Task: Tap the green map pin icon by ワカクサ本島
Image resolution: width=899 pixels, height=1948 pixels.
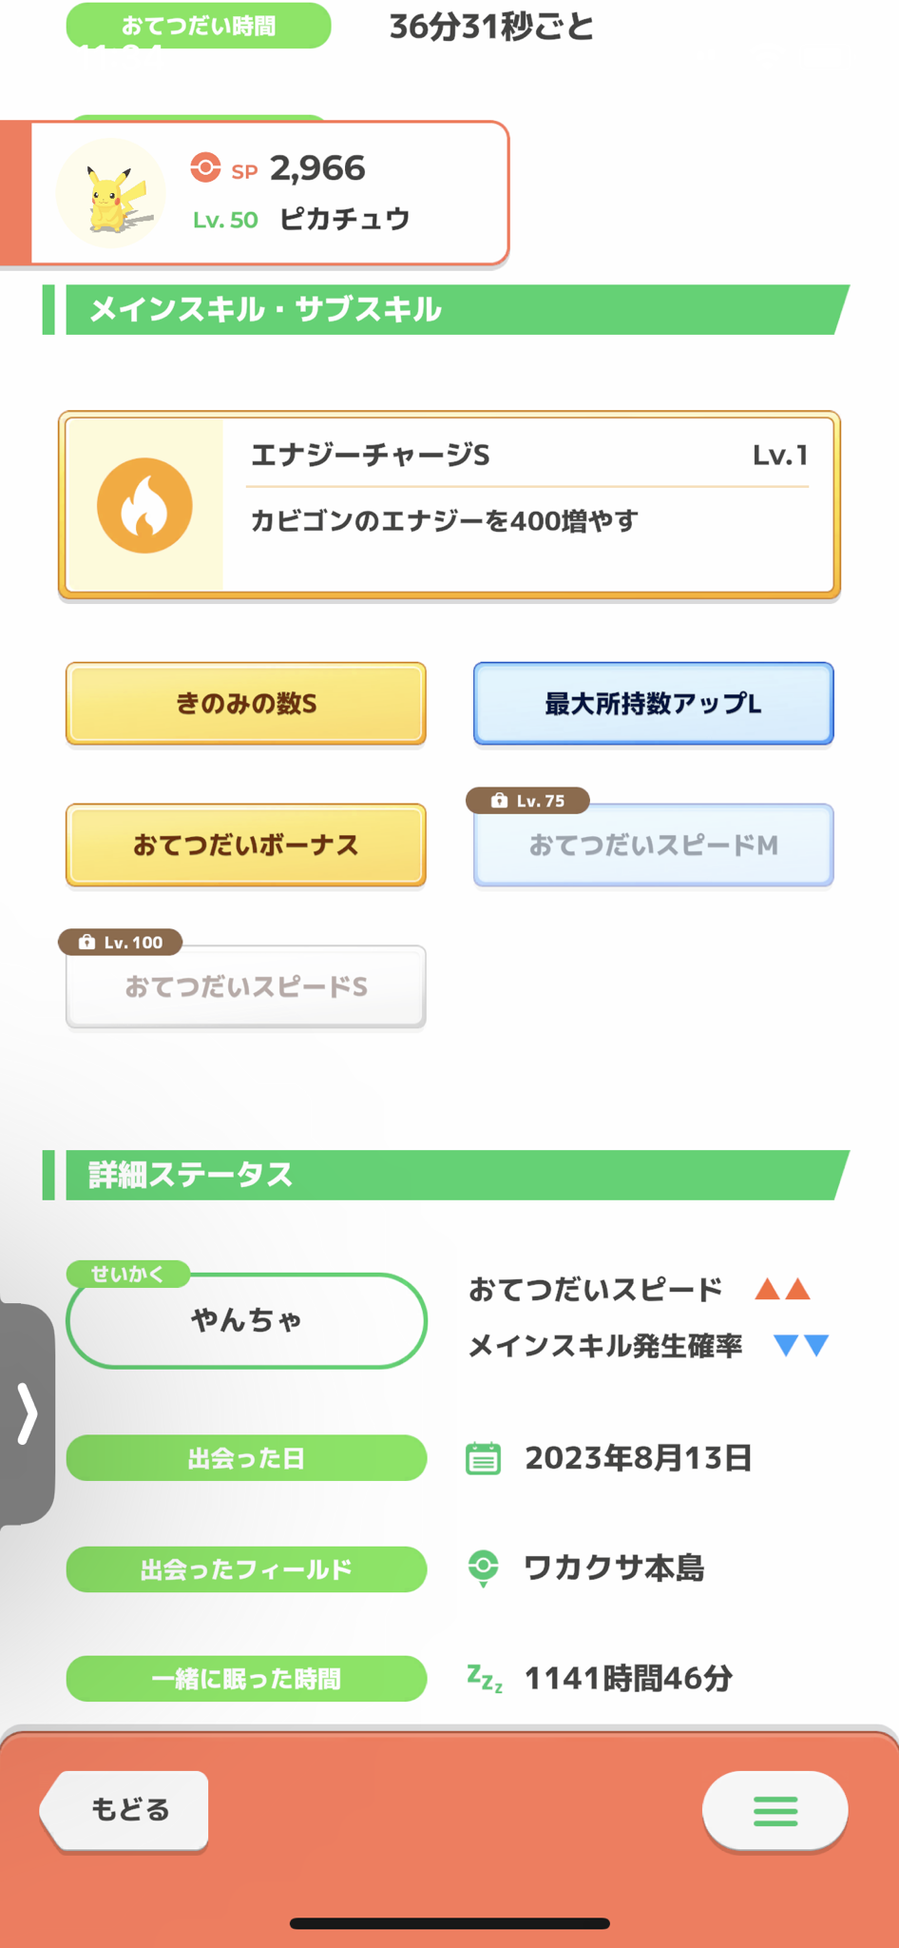Action: tap(484, 1568)
